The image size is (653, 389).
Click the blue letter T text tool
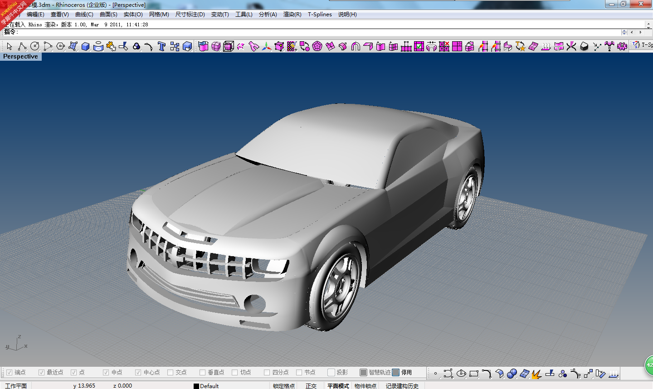pos(162,46)
